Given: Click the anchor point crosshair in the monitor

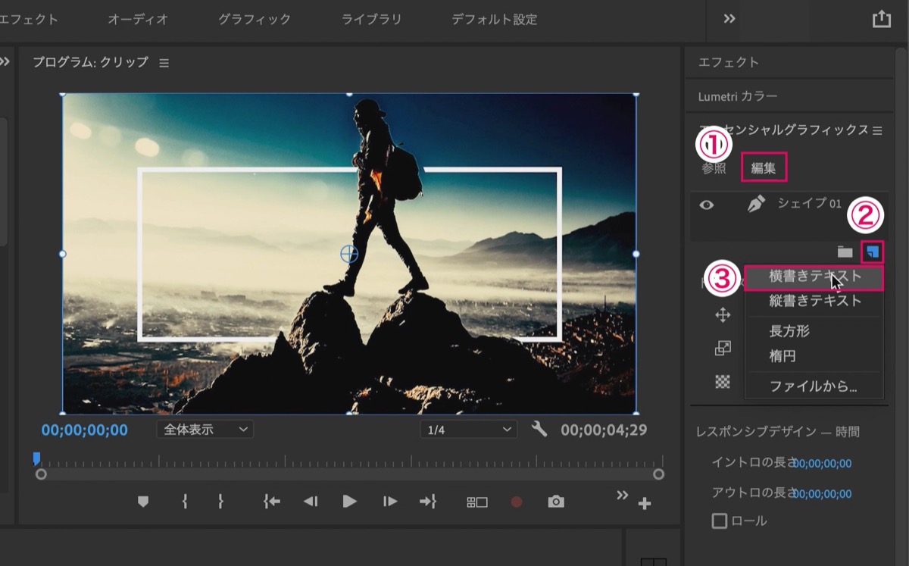Looking at the screenshot, I should point(348,254).
